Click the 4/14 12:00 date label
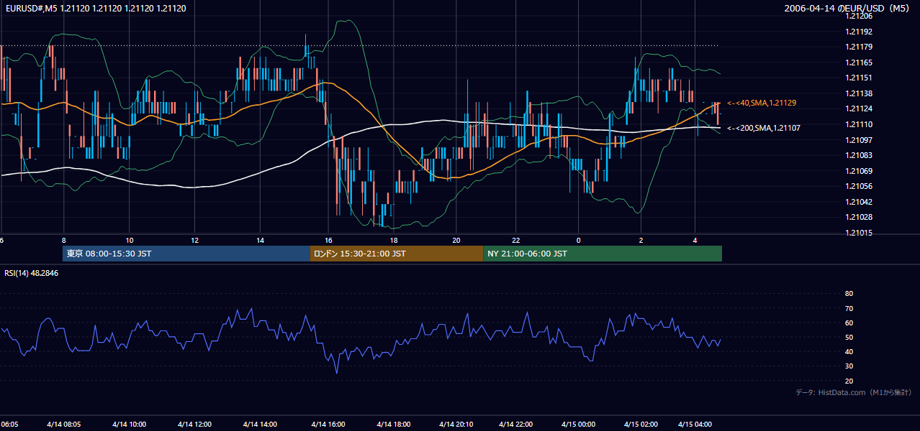The width and height of the screenshot is (920, 431). tap(196, 425)
